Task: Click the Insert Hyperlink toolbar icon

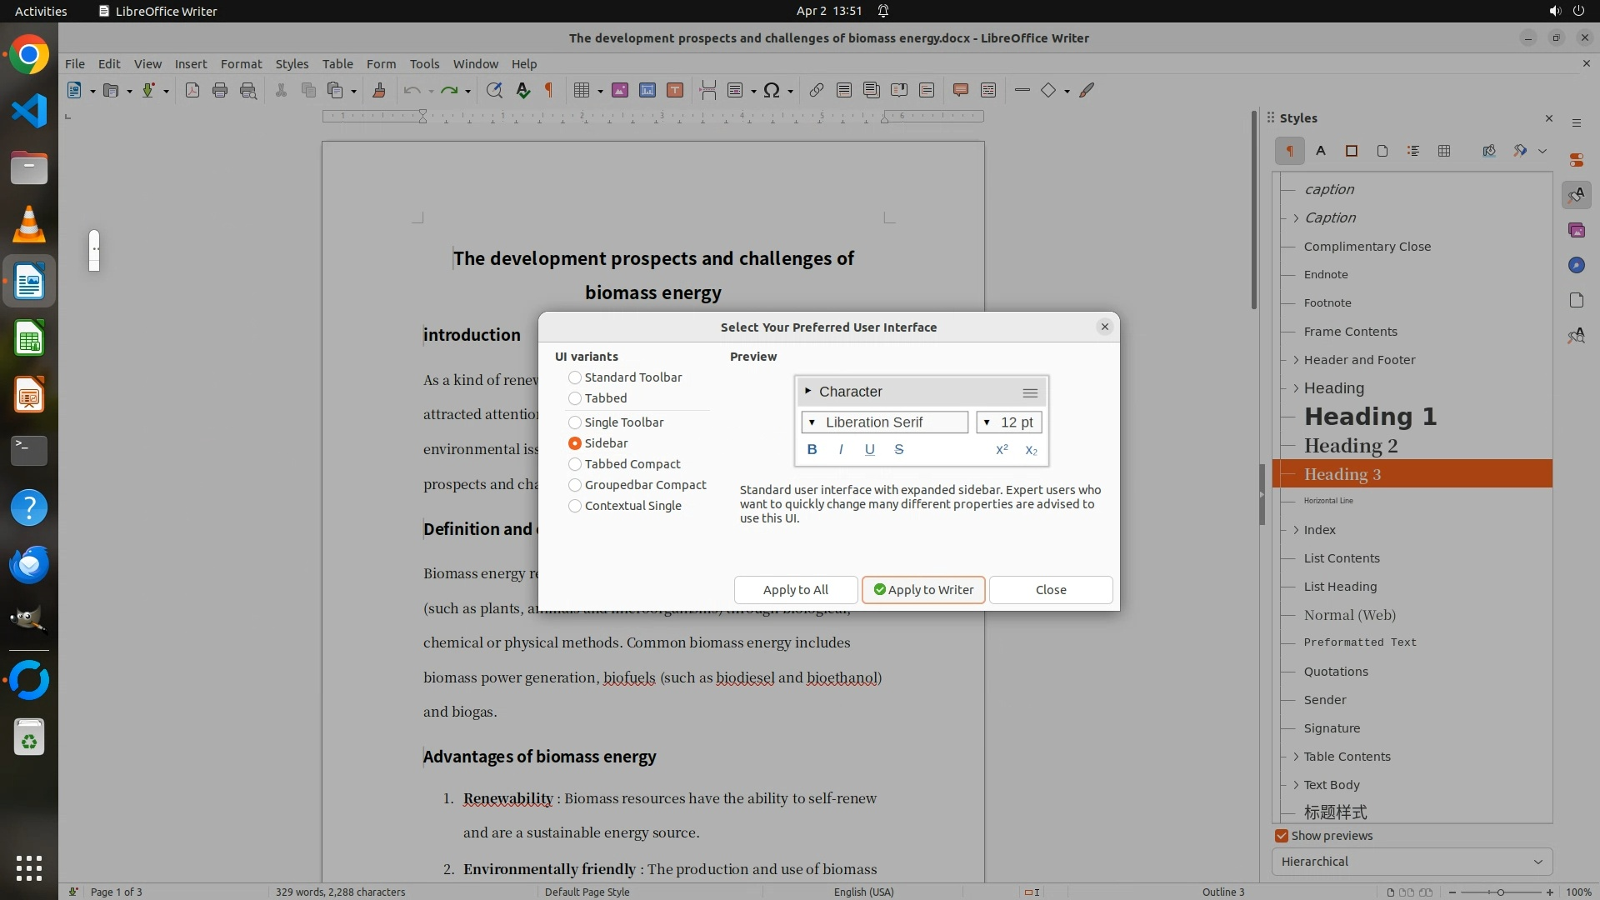Action: [x=817, y=91]
